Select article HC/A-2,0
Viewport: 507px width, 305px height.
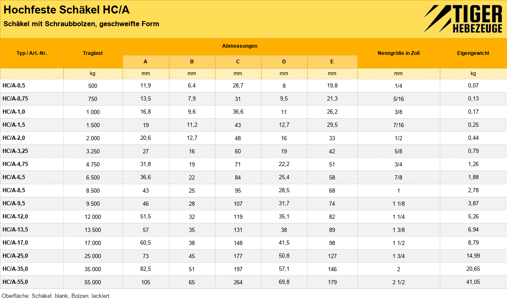pyautogui.click(x=14, y=138)
